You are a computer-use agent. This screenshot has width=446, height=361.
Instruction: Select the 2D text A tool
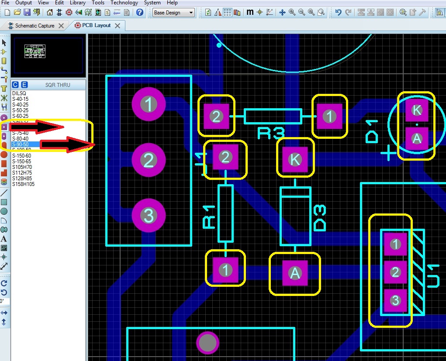click(3, 239)
